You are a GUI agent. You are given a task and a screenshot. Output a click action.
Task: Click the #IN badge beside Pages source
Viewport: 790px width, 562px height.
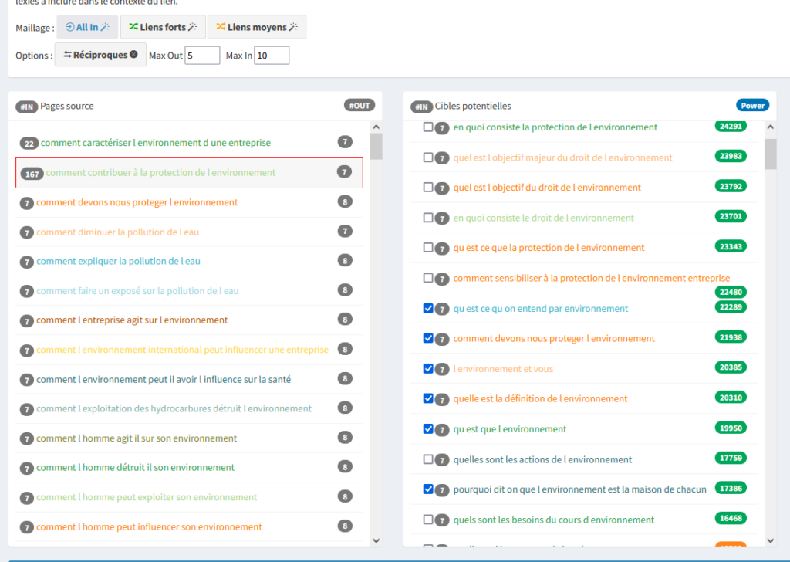(26, 107)
